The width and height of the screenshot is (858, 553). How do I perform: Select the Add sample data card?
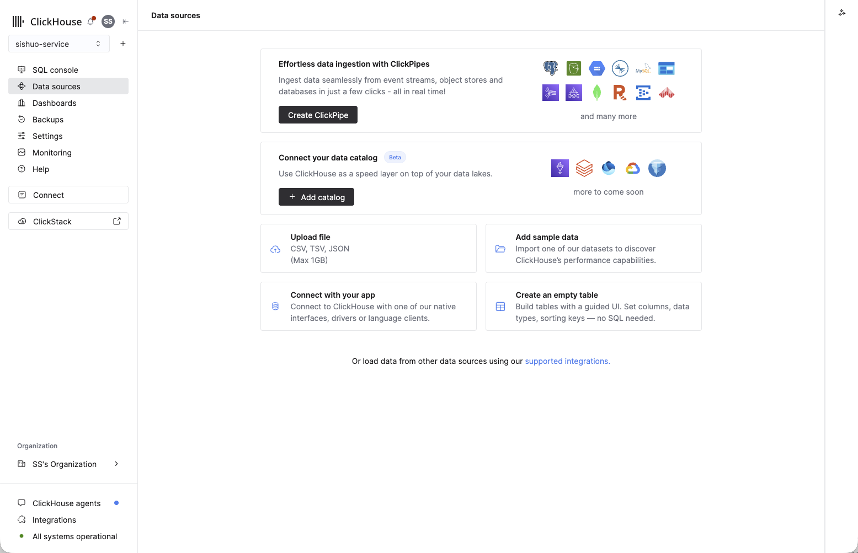pos(594,248)
